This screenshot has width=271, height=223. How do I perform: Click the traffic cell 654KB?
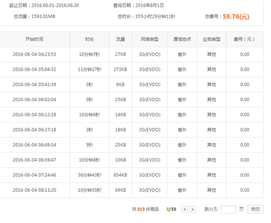(120, 175)
